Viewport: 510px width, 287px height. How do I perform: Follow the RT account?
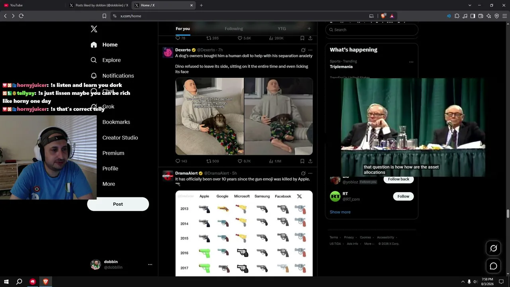[x=403, y=196]
